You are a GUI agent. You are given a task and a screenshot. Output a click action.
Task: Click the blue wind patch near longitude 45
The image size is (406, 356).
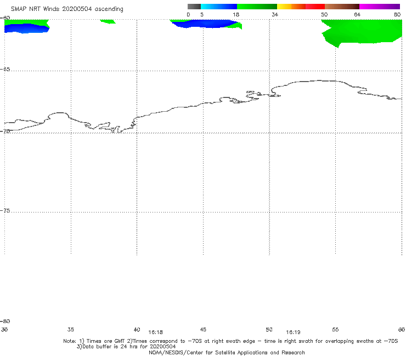(205, 24)
